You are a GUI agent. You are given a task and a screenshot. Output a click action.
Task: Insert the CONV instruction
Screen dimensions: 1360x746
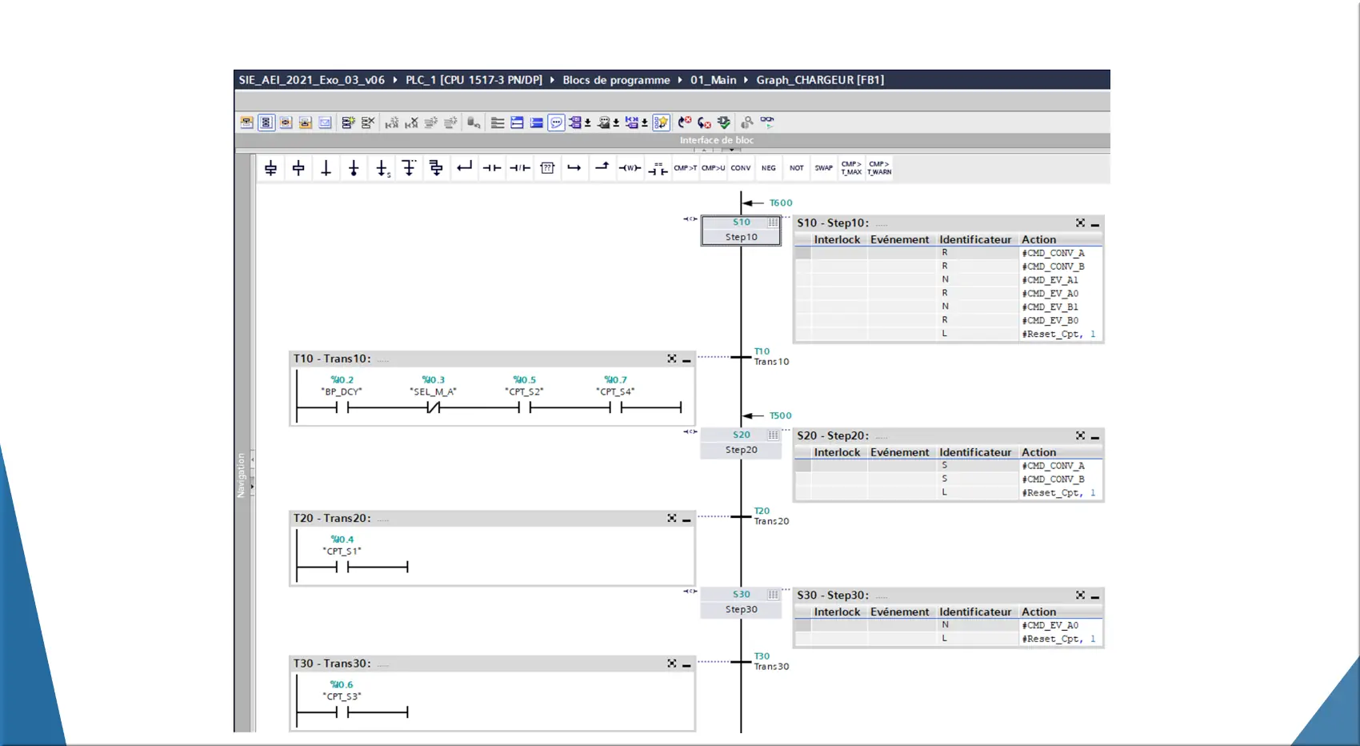point(741,168)
